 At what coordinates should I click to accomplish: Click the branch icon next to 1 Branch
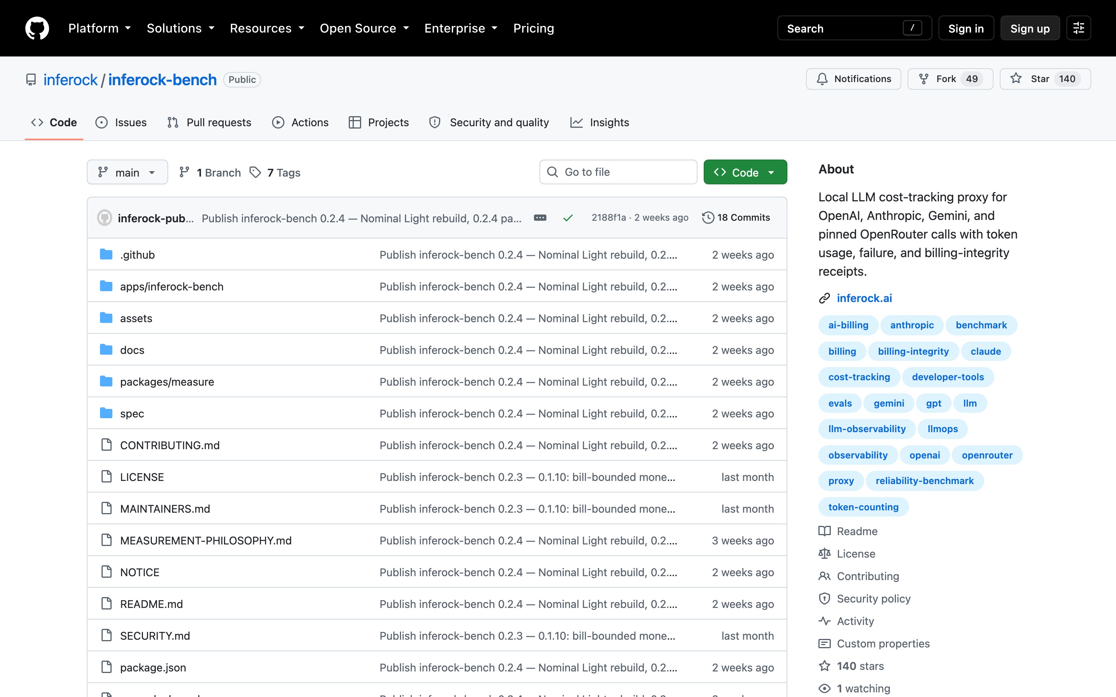184,172
